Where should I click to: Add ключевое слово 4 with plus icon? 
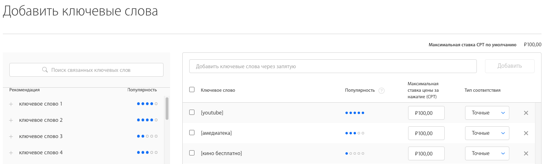click(x=11, y=153)
